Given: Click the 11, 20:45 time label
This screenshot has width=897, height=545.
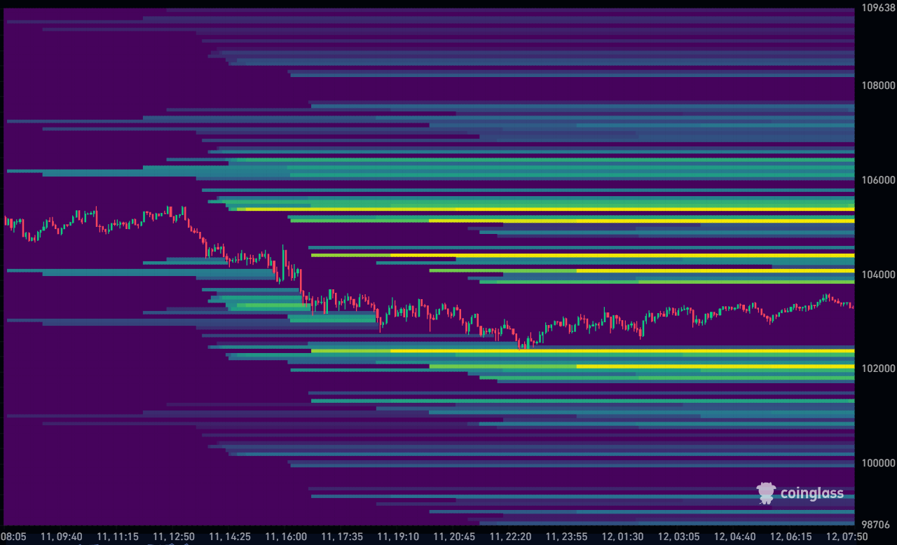Looking at the screenshot, I should [454, 537].
